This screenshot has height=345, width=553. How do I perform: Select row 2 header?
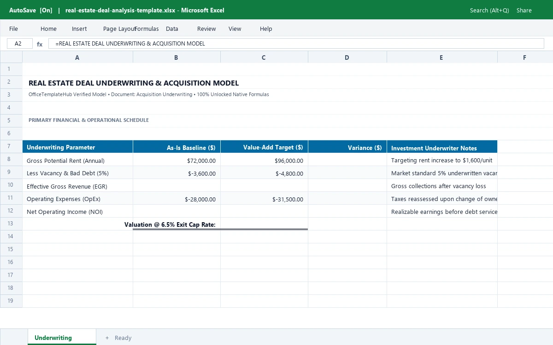click(11, 82)
